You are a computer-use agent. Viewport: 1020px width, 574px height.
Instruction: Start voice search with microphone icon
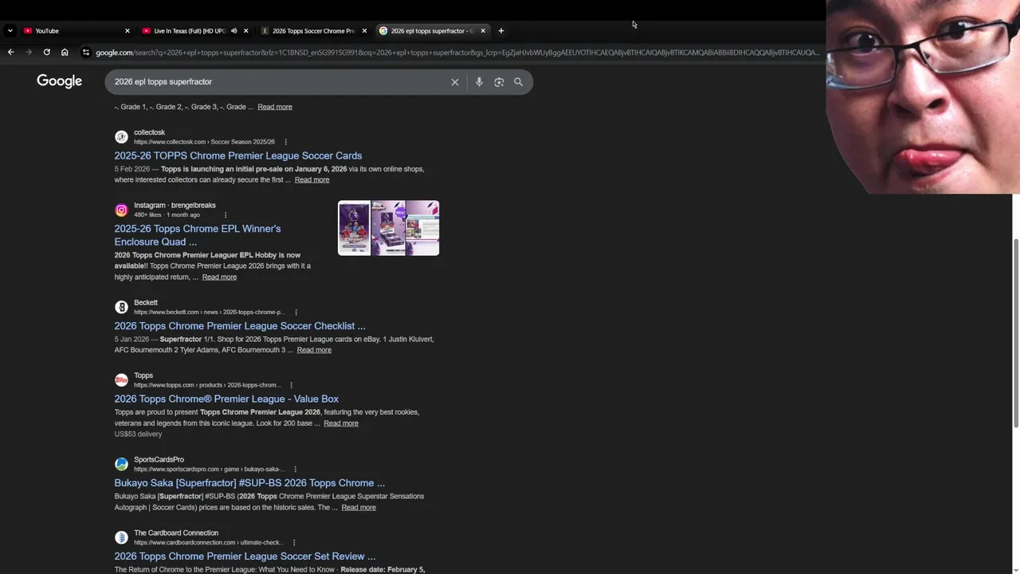click(479, 81)
